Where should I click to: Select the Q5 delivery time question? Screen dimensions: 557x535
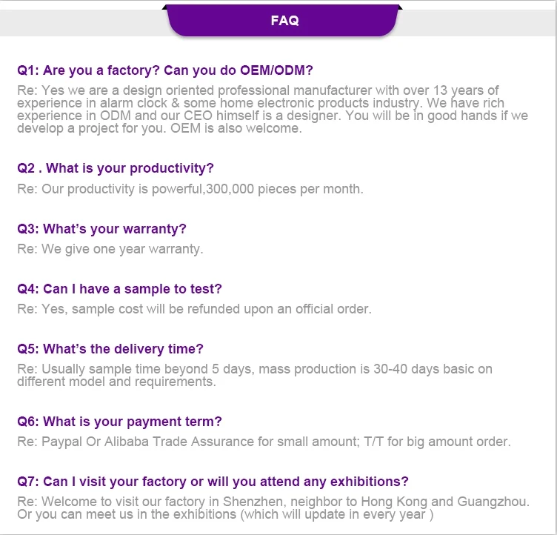[110, 349]
